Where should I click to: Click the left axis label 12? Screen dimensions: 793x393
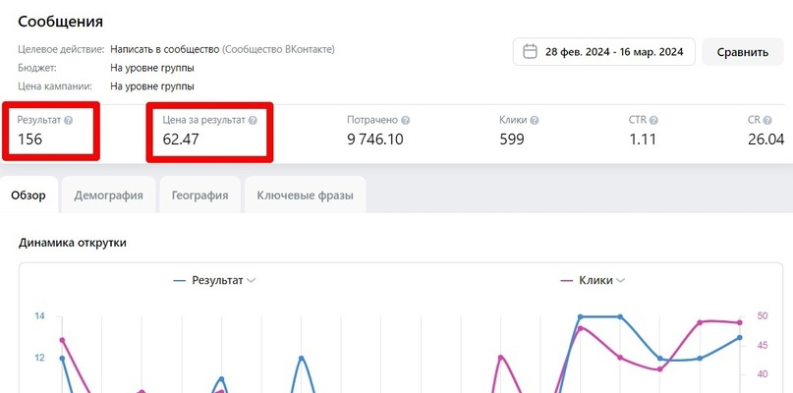click(x=39, y=358)
